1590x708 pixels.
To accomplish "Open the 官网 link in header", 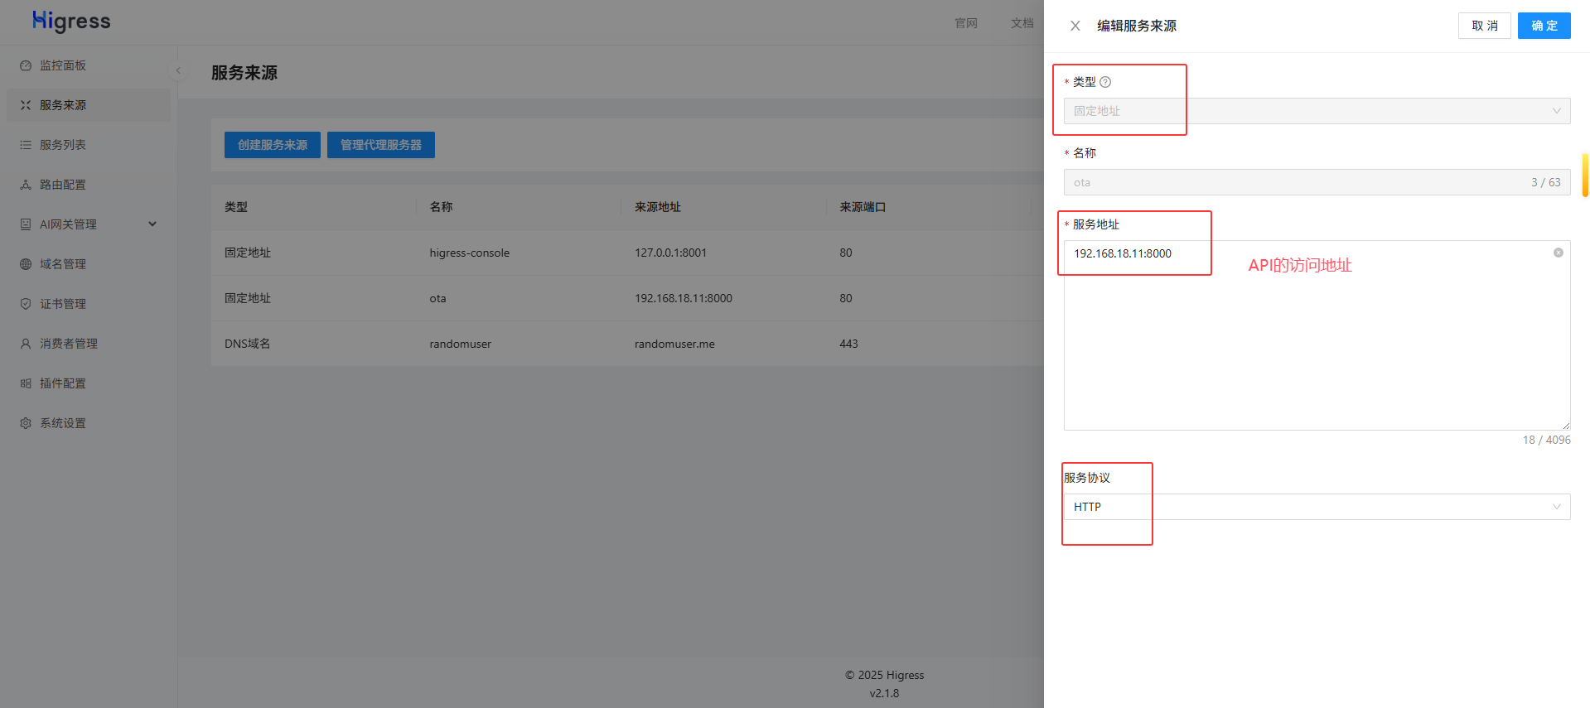I will coord(966,23).
